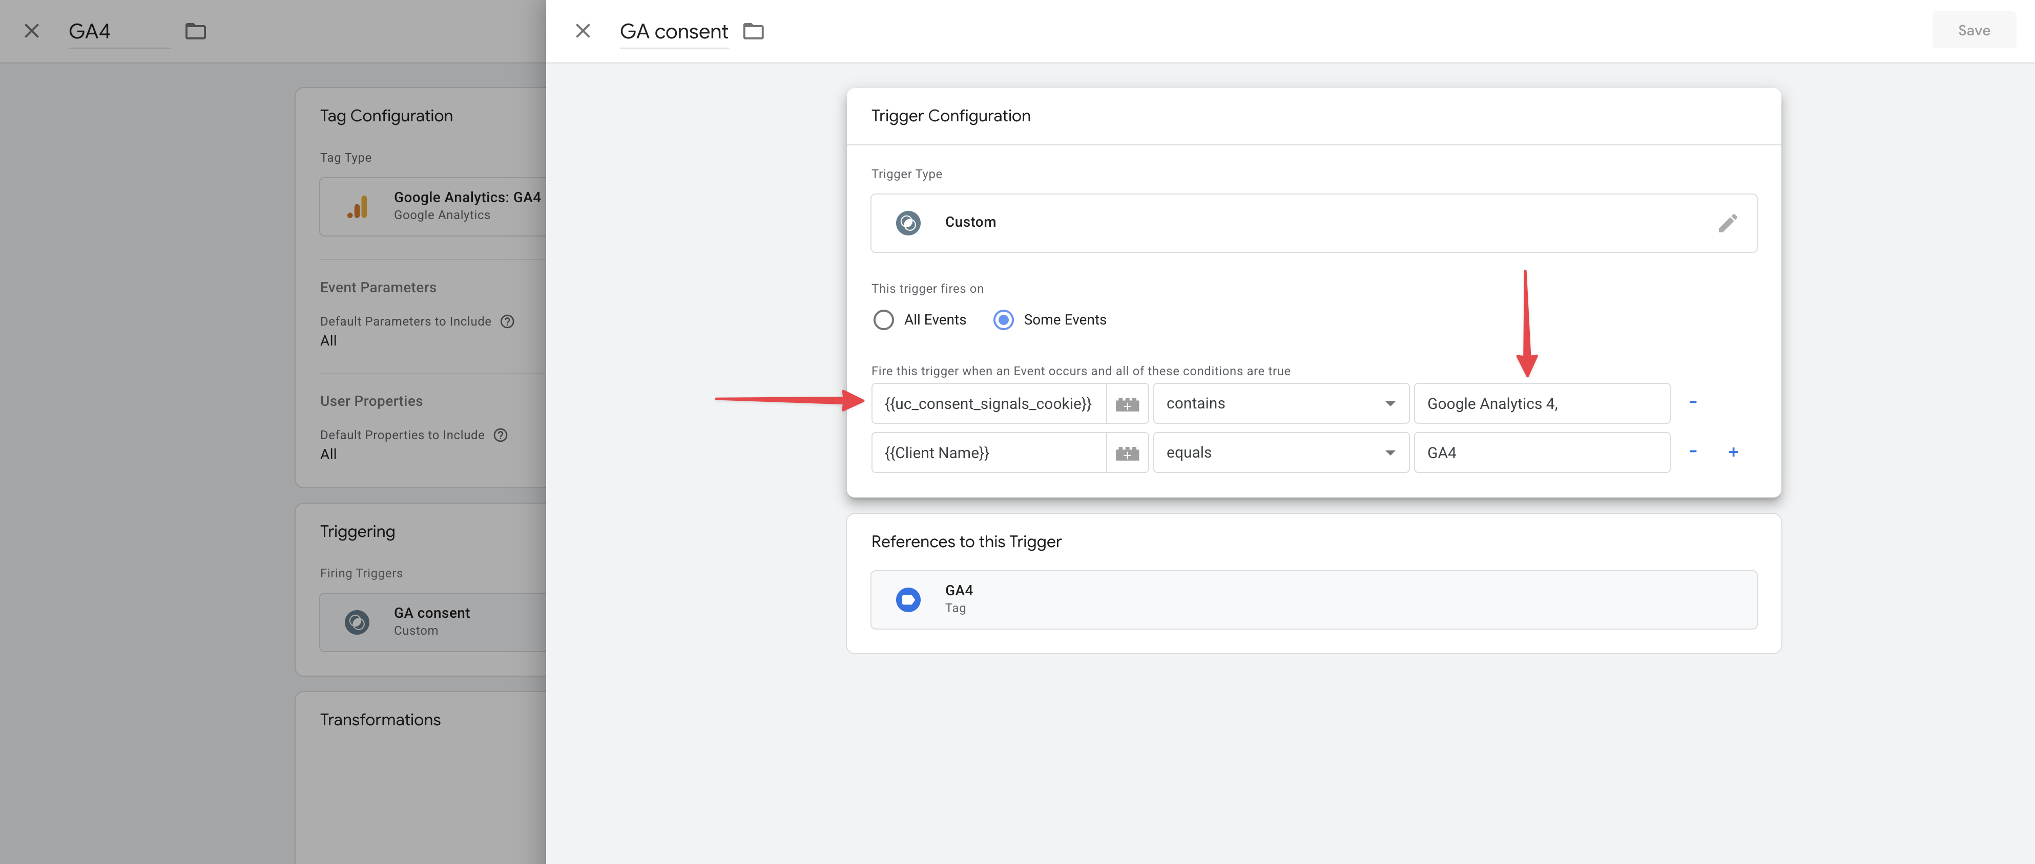Click the References to this Trigger heading
This screenshot has width=2035, height=864.
(x=966, y=542)
